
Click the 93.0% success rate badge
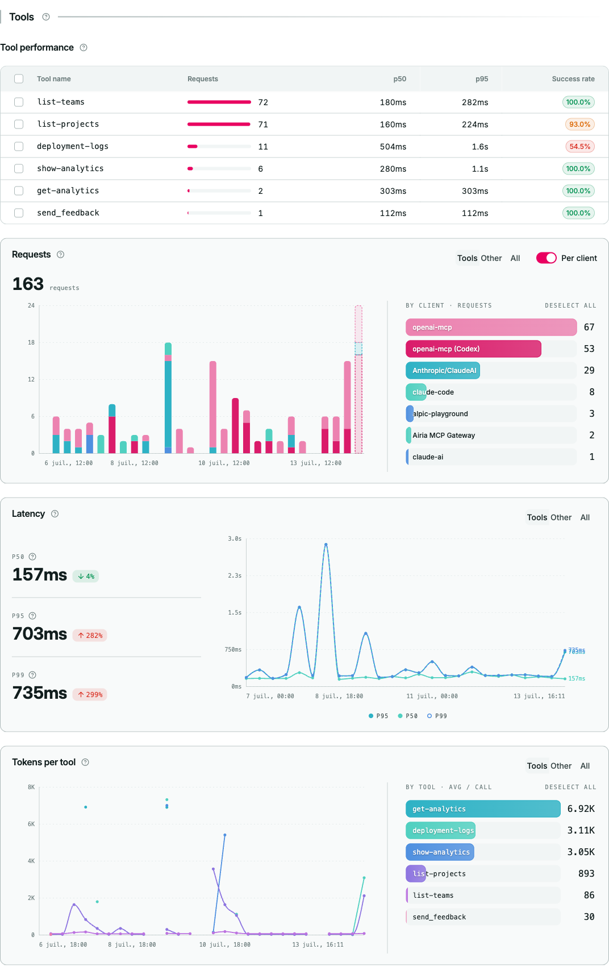click(579, 125)
